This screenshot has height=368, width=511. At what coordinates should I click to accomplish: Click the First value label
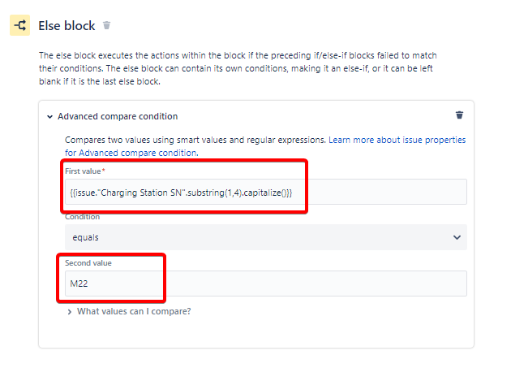[84, 171]
